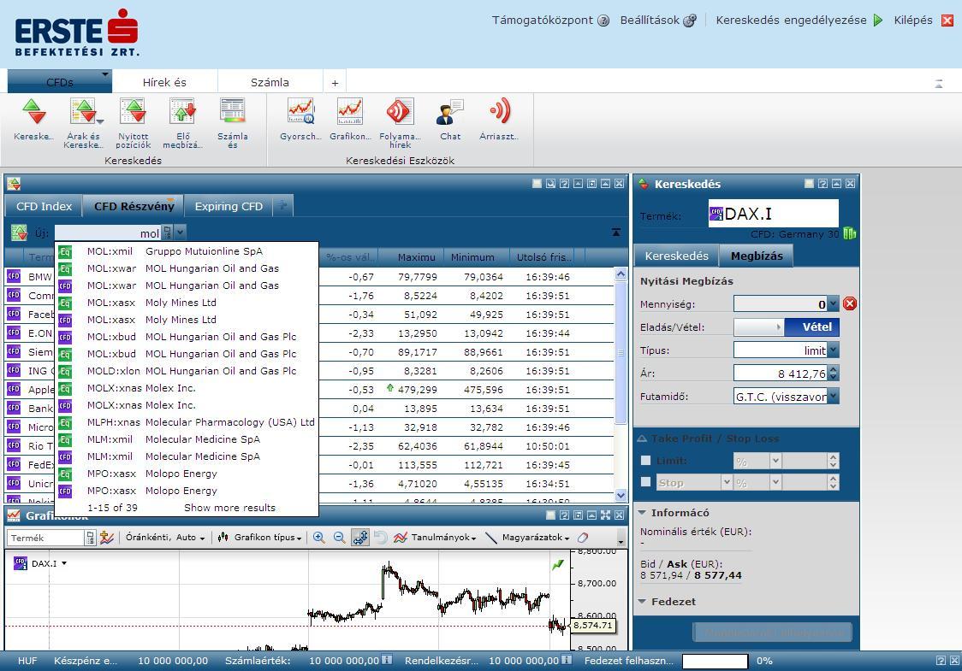Select the CFD Index tab

(45, 207)
